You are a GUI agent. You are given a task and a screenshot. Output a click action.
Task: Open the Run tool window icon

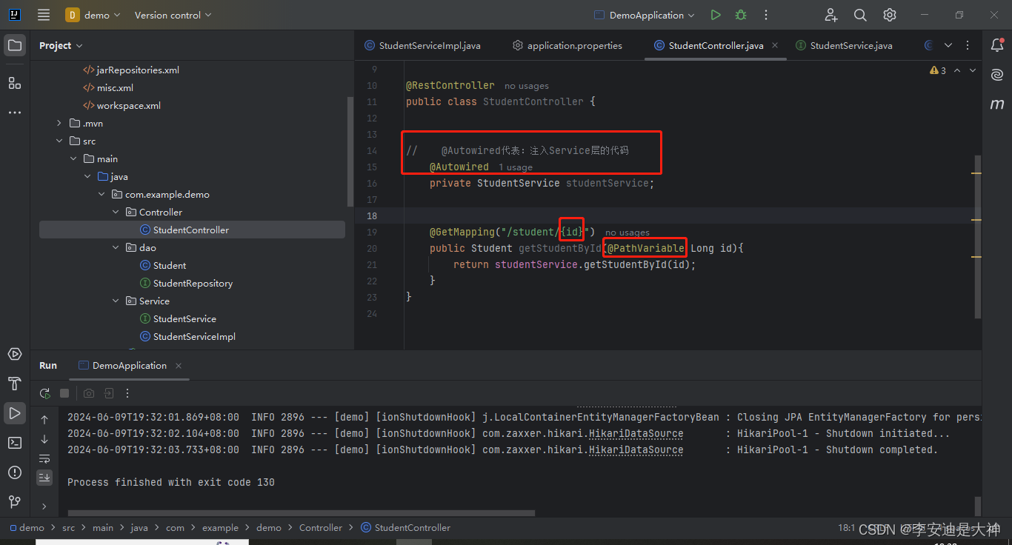[x=15, y=412]
